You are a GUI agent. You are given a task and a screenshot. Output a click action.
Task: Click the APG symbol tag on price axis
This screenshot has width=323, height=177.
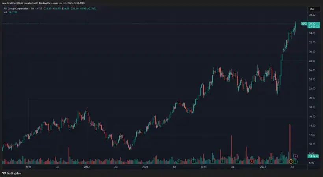[304, 24]
